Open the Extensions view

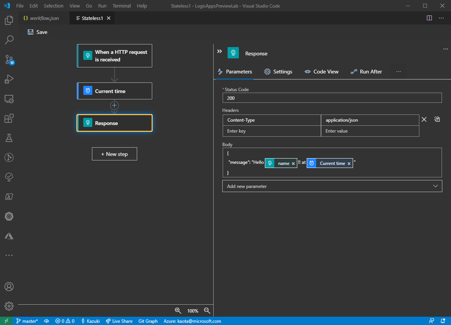(9, 118)
